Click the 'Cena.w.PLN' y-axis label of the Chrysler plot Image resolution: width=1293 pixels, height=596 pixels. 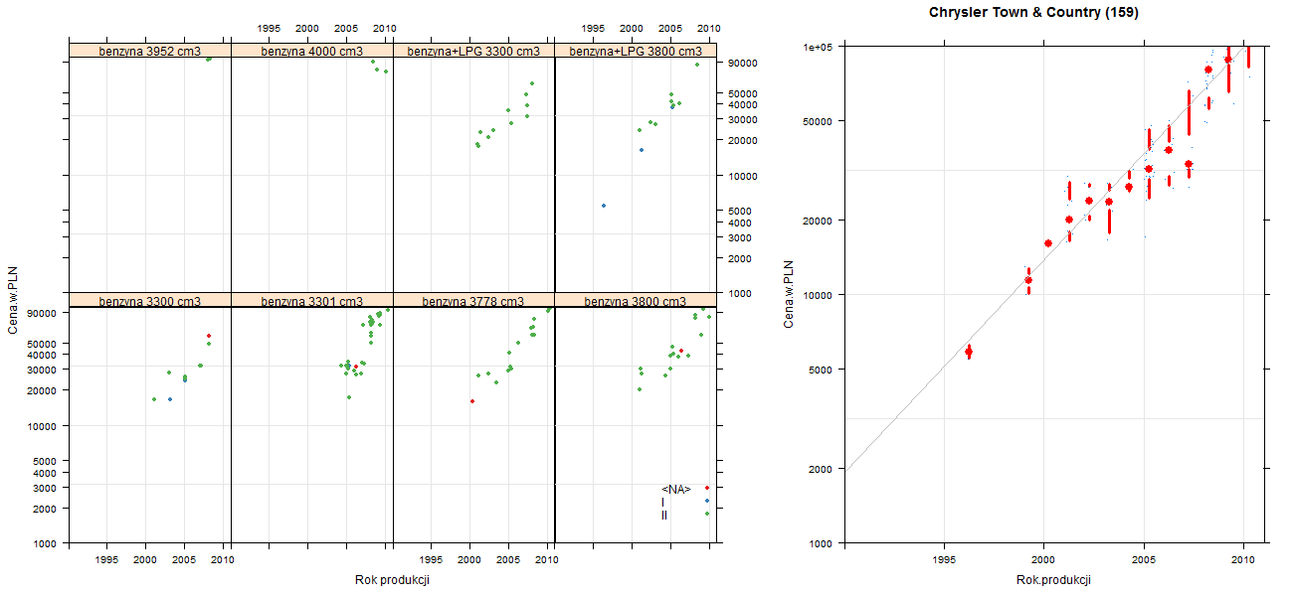(789, 294)
